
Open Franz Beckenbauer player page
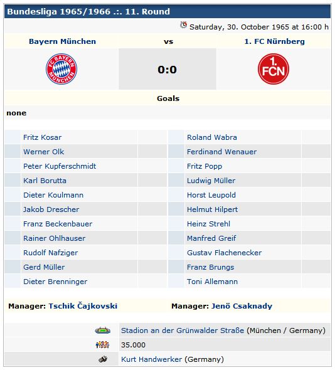tap(58, 224)
